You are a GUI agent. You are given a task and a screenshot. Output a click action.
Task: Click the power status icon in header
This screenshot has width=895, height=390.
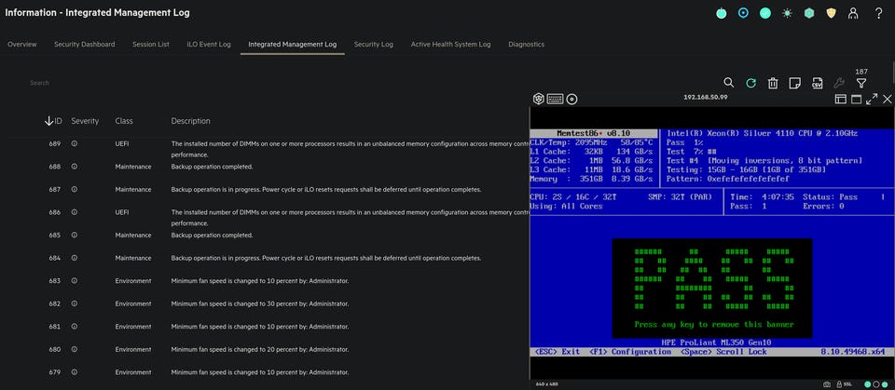click(722, 13)
